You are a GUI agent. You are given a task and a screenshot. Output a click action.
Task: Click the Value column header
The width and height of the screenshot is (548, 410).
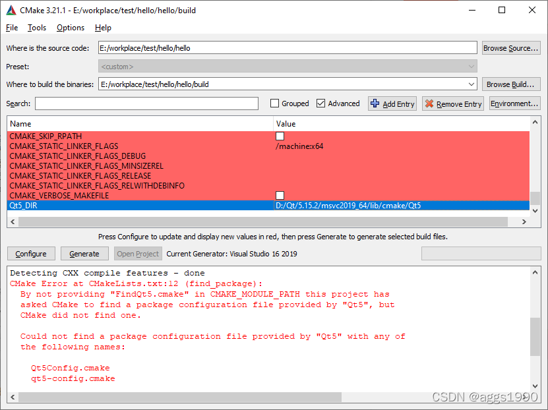point(401,124)
